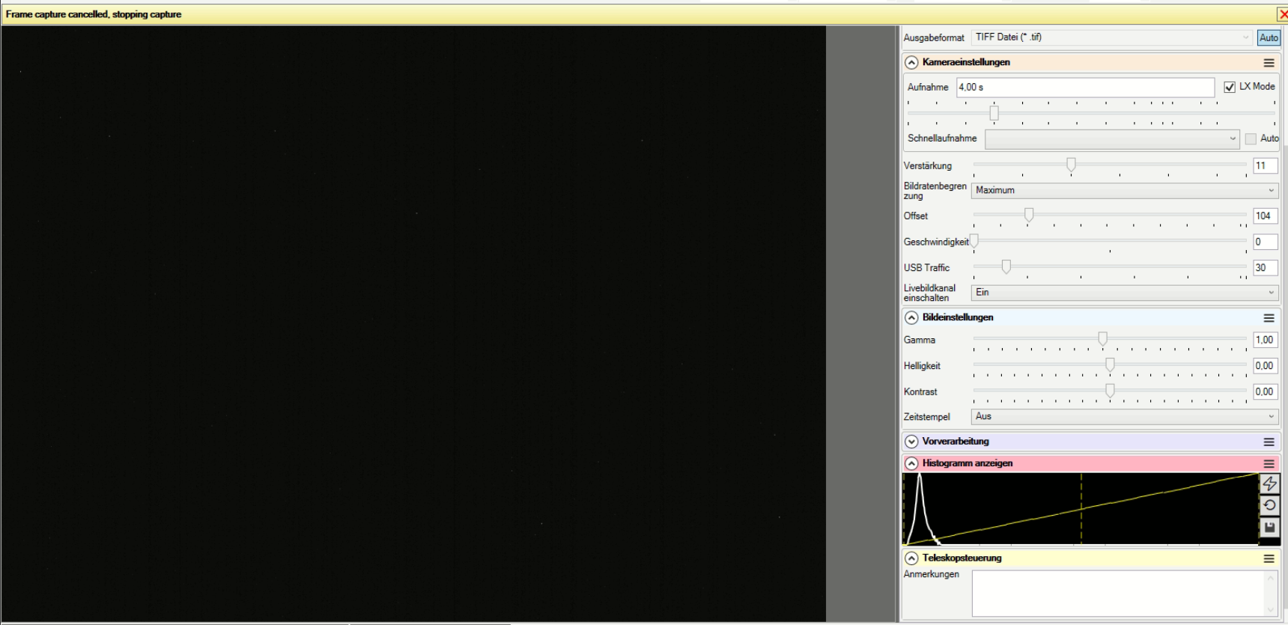Click the Geschwindigkeit slider handle
The height and width of the screenshot is (625, 1288).
pos(974,241)
